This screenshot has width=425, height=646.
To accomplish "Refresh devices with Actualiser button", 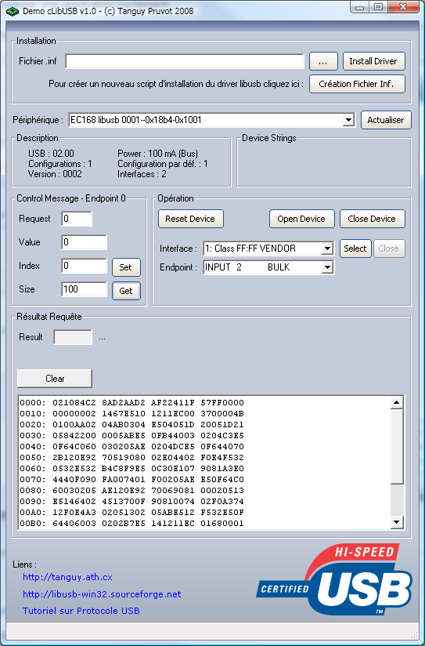I will [x=386, y=120].
